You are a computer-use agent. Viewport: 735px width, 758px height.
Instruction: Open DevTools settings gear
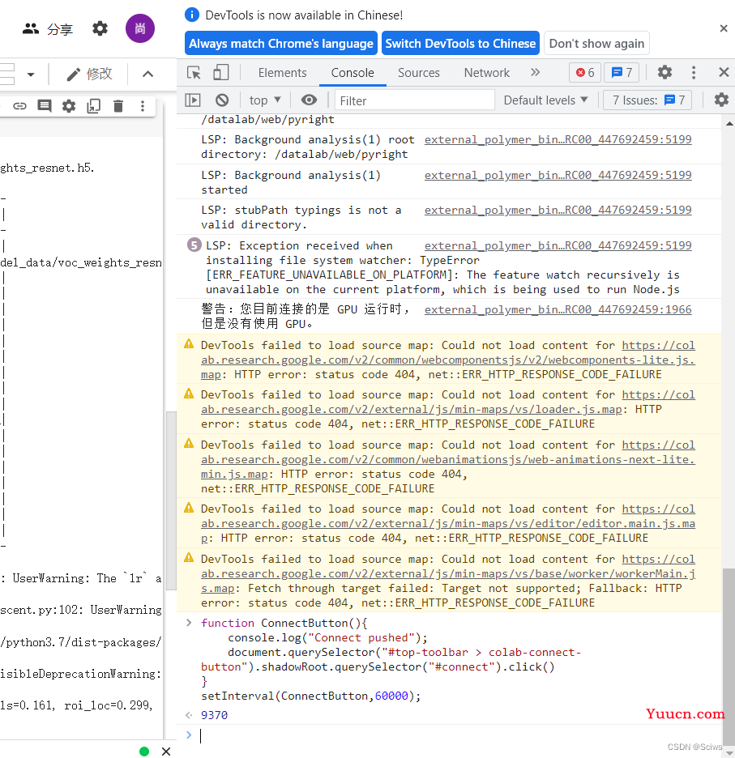click(x=664, y=73)
